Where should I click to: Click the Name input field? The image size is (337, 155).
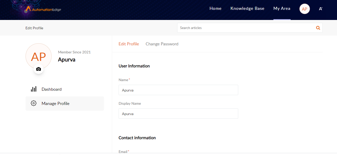[x=178, y=90]
